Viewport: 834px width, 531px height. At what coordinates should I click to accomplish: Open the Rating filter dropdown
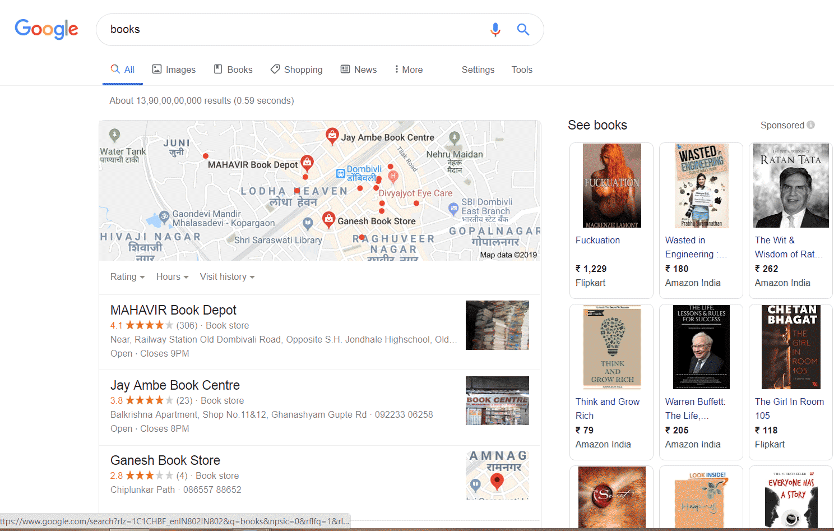(128, 277)
